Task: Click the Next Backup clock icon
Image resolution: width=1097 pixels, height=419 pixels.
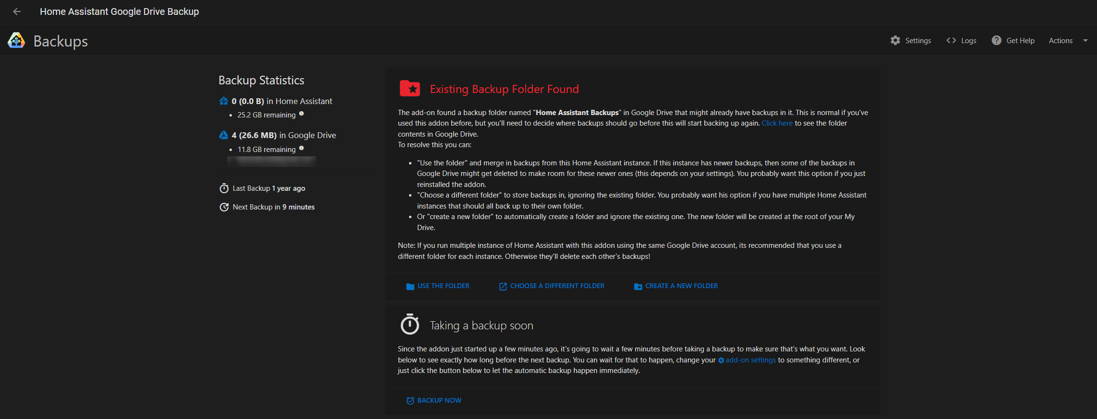Action: 224,207
